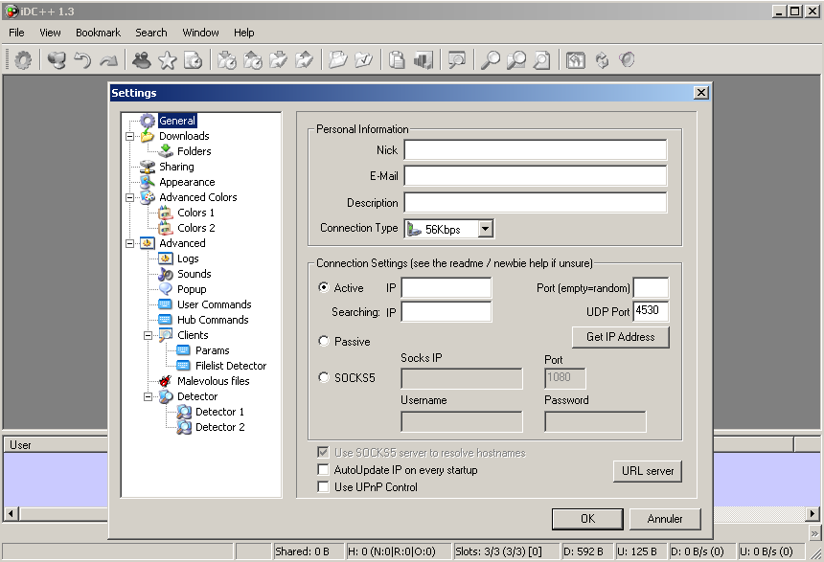Image resolution: width=824 pixels, height=562 pixels.
Task: Open finished uploads toolbar icon
Action: click(305, 60)
